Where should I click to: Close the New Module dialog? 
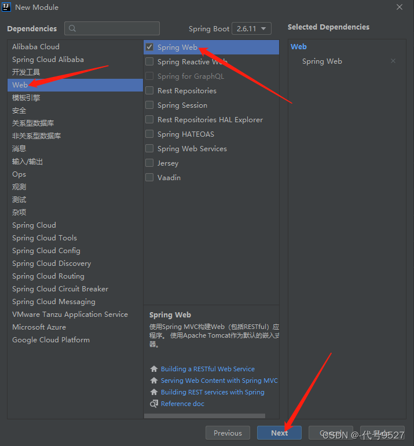(x=400, y=7)
